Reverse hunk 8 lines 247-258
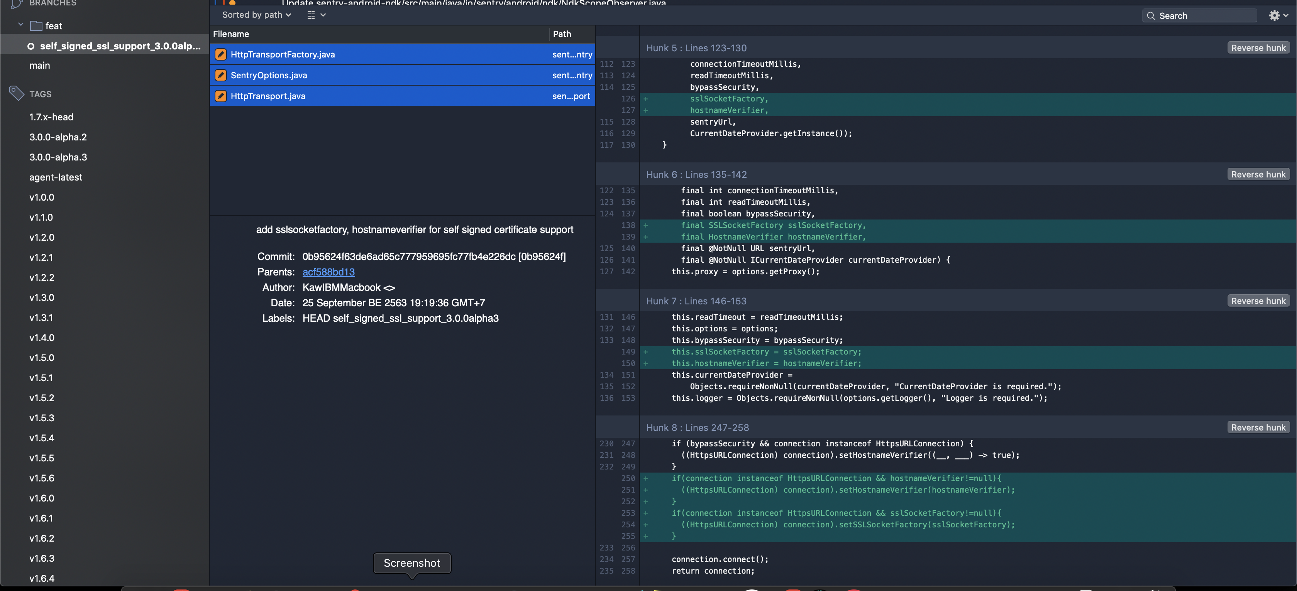The width and height of the screenshot is (1297, 591). (x=1258, y=427)
